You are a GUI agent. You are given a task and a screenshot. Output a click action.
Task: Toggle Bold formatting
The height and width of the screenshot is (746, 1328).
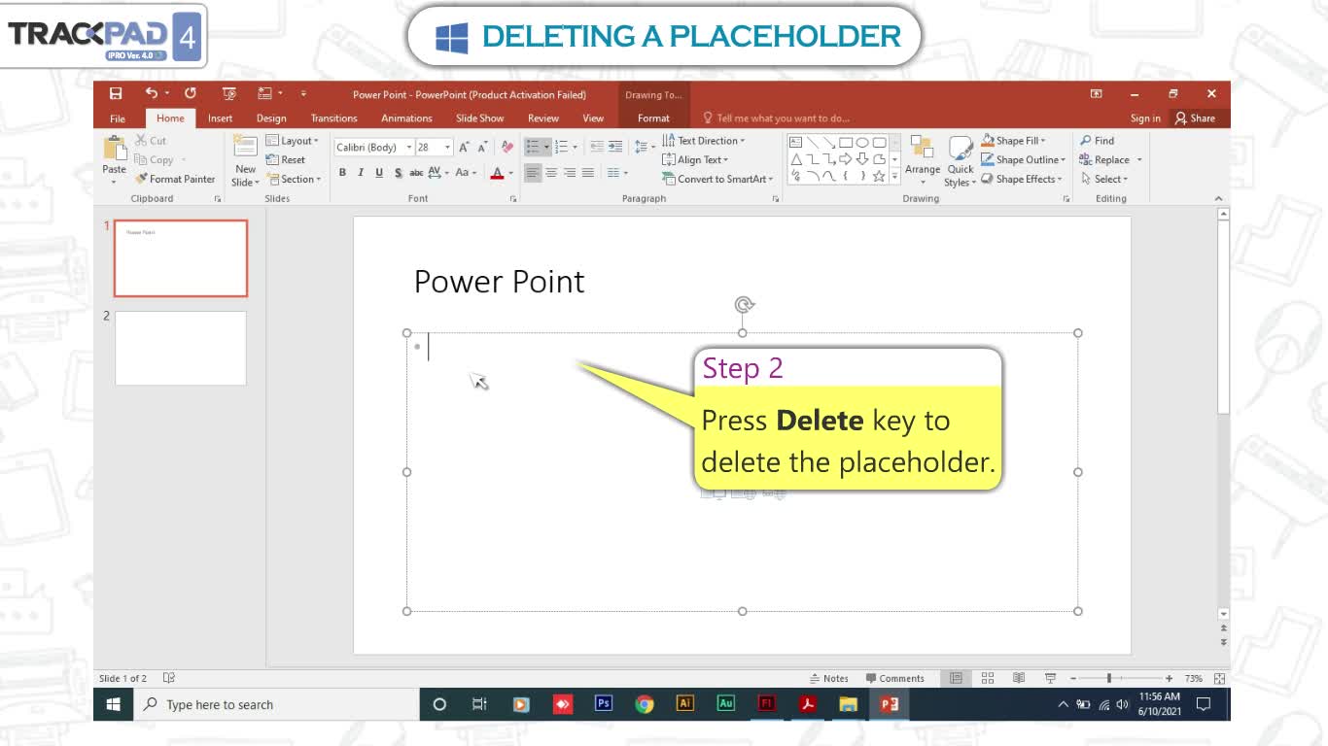point(342,173)
